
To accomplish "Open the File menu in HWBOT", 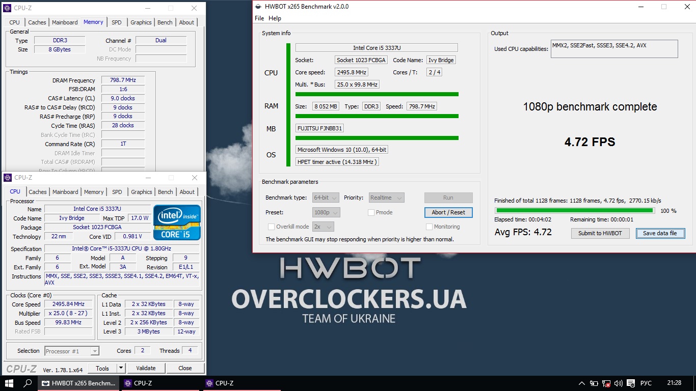I will [259, 18].
